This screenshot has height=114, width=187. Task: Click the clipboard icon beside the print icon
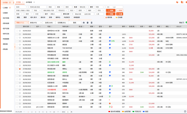point(88,23)
